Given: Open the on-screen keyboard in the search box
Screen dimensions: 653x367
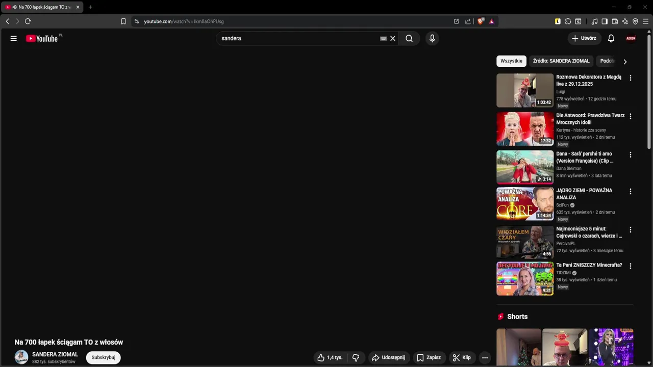Looking at the screenshot, I should (383, 38).
